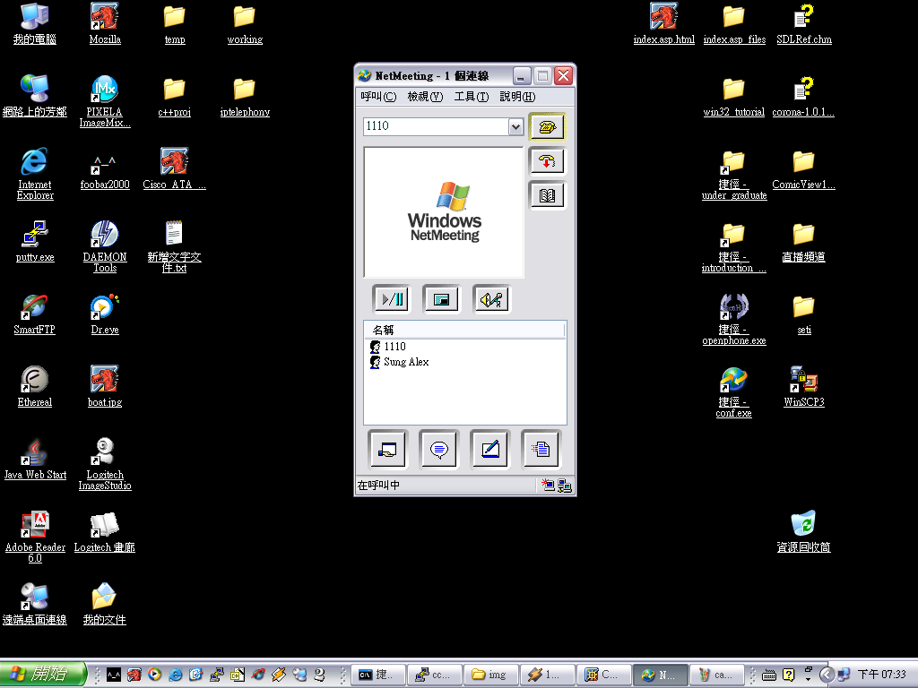The height and width of the screenshot is (688, 918).
Task: Select the iptelephony folder icon
Action: click(245, 97)
